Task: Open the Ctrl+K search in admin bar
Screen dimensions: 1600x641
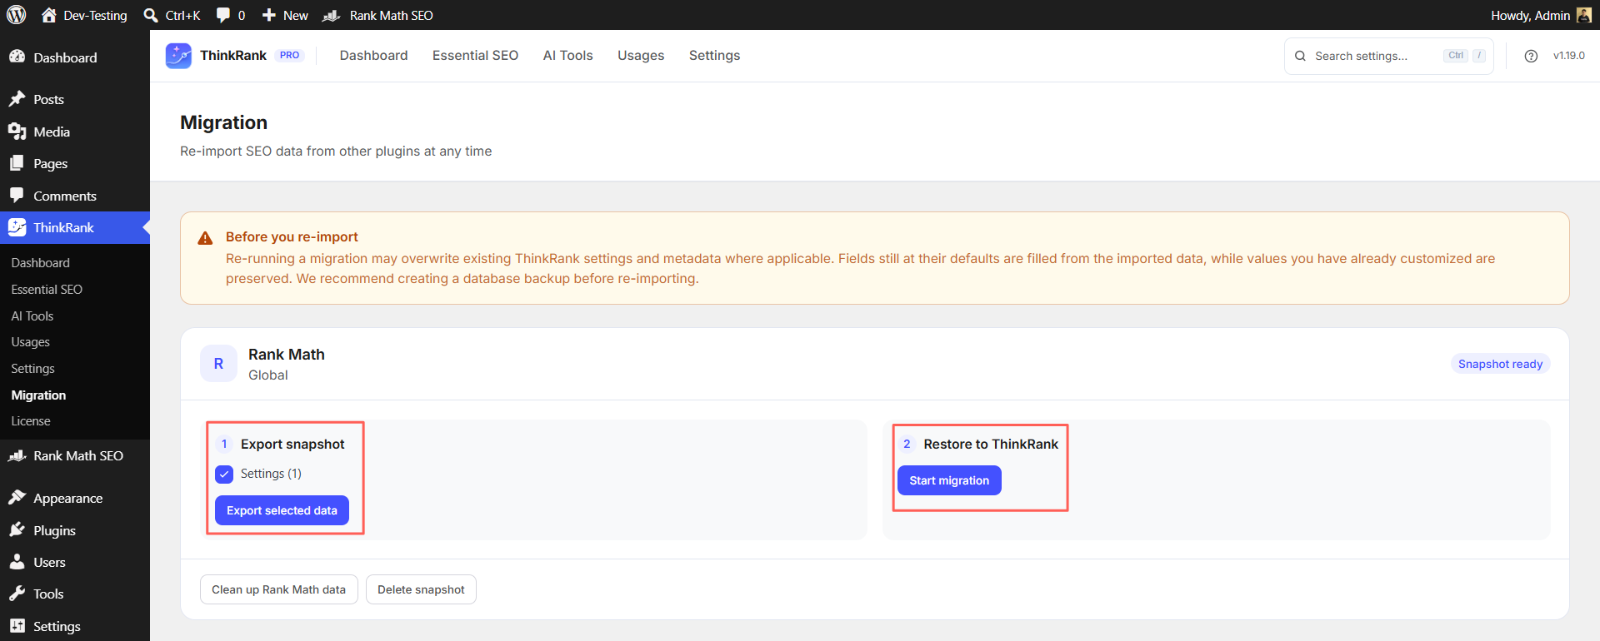Action: pyautogui.click(x=172, y=15)
